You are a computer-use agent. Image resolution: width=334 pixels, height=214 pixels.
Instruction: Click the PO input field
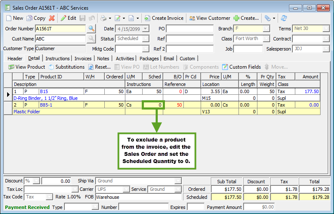[190, 29]
